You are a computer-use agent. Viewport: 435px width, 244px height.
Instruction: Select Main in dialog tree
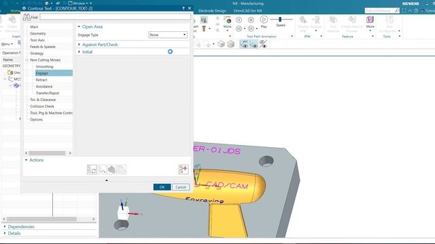(x=34, y=27)
